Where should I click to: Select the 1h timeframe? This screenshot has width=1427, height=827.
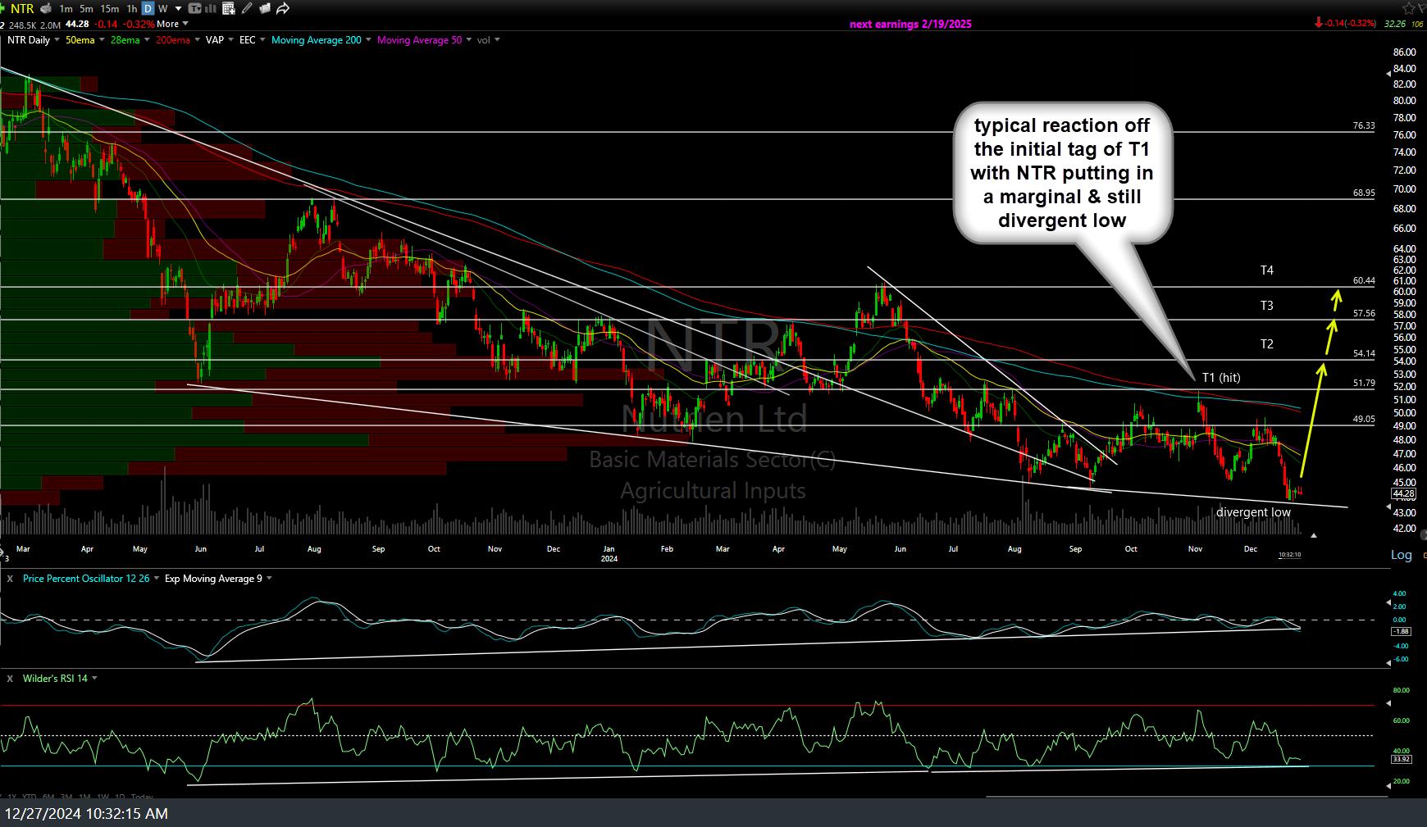[131, 9]
